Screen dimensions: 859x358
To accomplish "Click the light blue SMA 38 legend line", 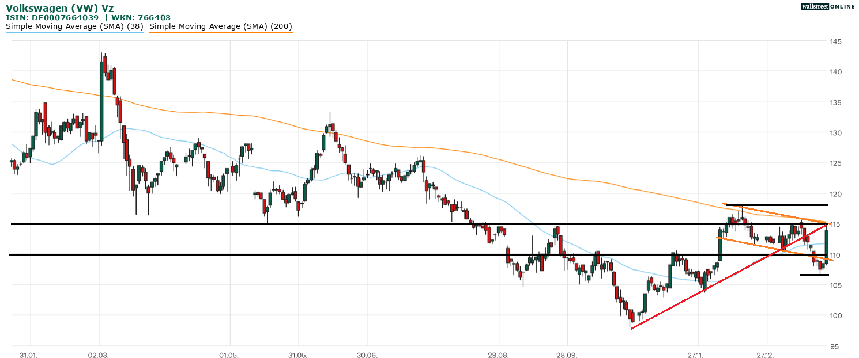I will 74,33.
